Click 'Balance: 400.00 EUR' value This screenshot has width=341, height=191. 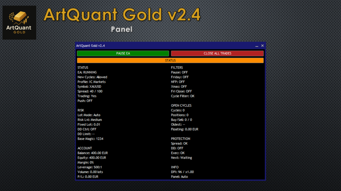(x=93, y=153)
